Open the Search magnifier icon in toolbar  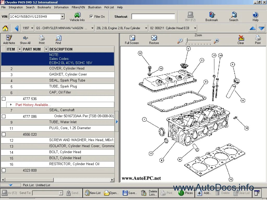pos(234,17)
